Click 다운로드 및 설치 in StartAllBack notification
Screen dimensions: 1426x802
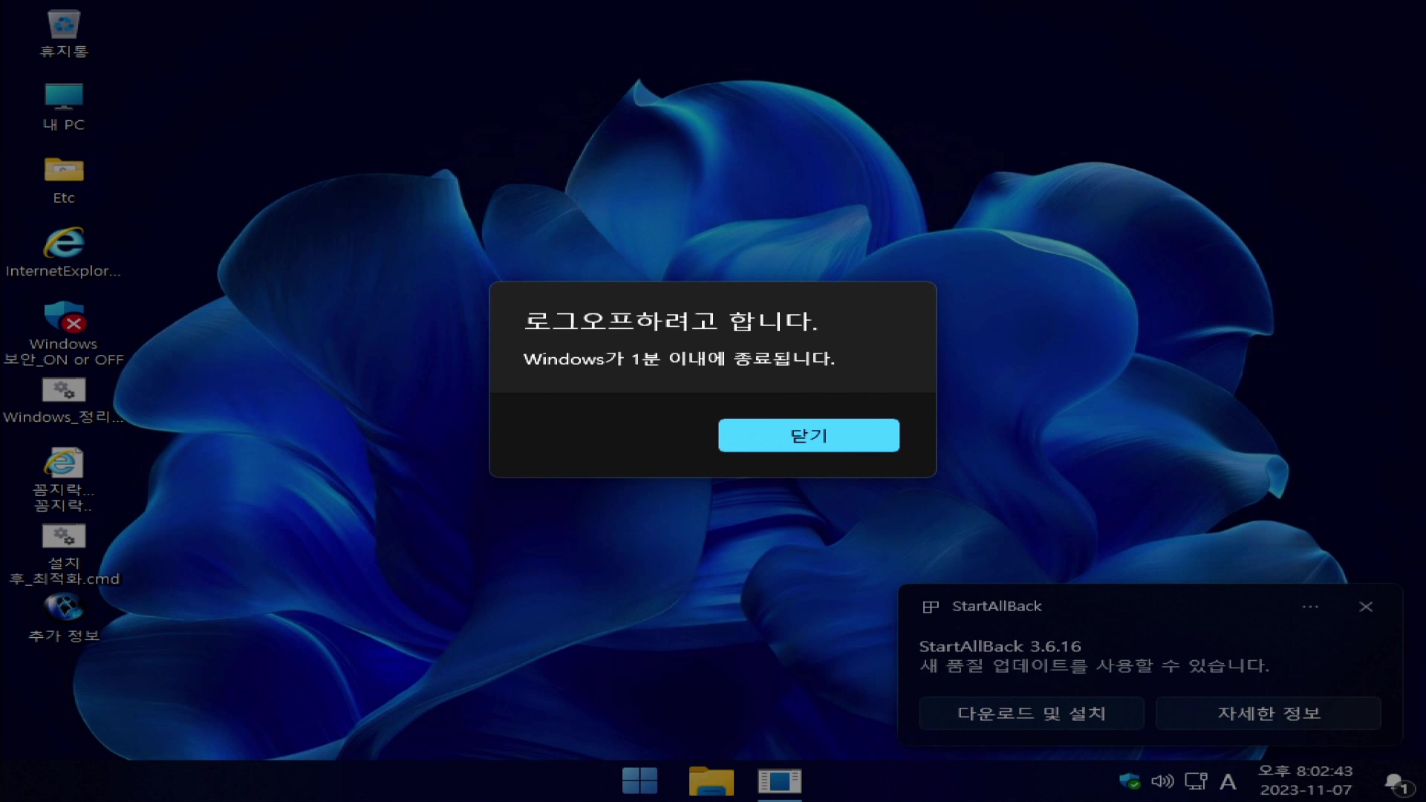click(1031, 714)
